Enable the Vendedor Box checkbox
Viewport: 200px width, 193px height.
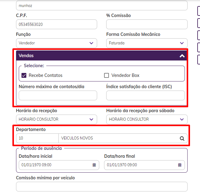(x=107, y=75)
